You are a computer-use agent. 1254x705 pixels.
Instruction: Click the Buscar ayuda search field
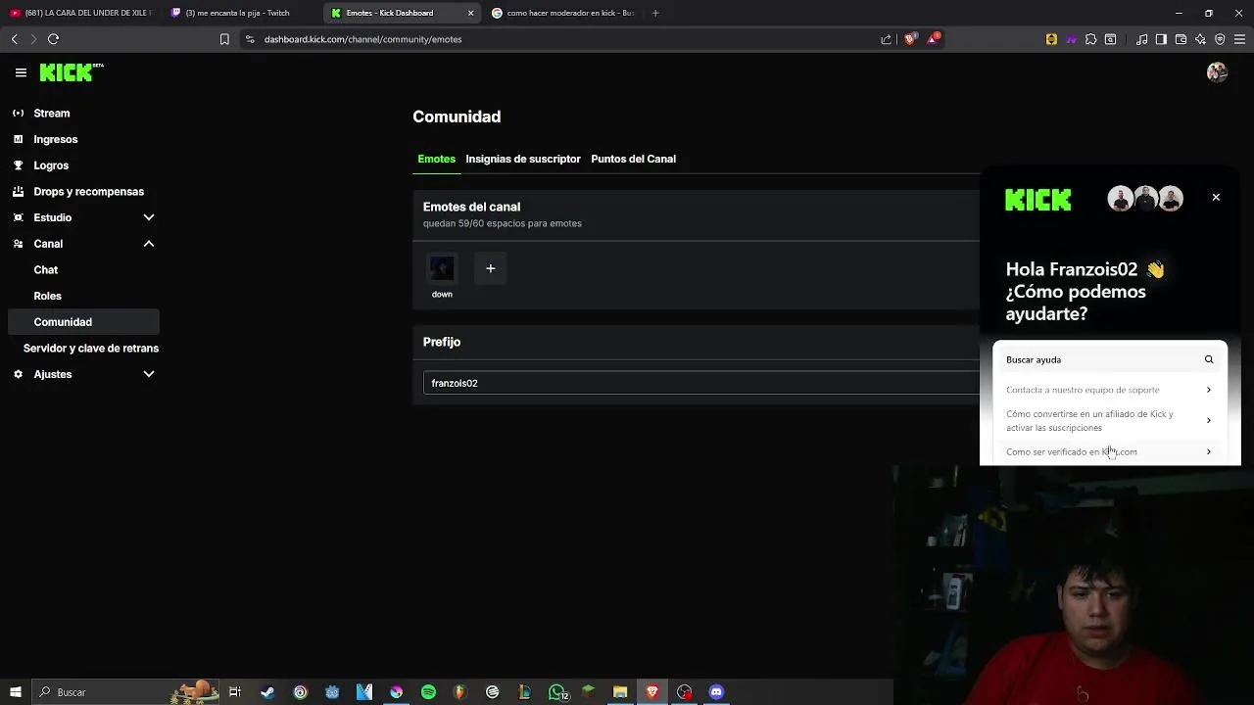1109,359
